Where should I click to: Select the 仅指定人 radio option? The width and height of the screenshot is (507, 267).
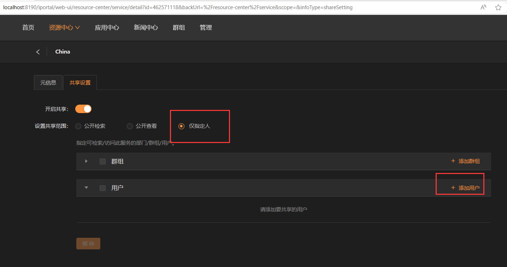tap(181, 126)
